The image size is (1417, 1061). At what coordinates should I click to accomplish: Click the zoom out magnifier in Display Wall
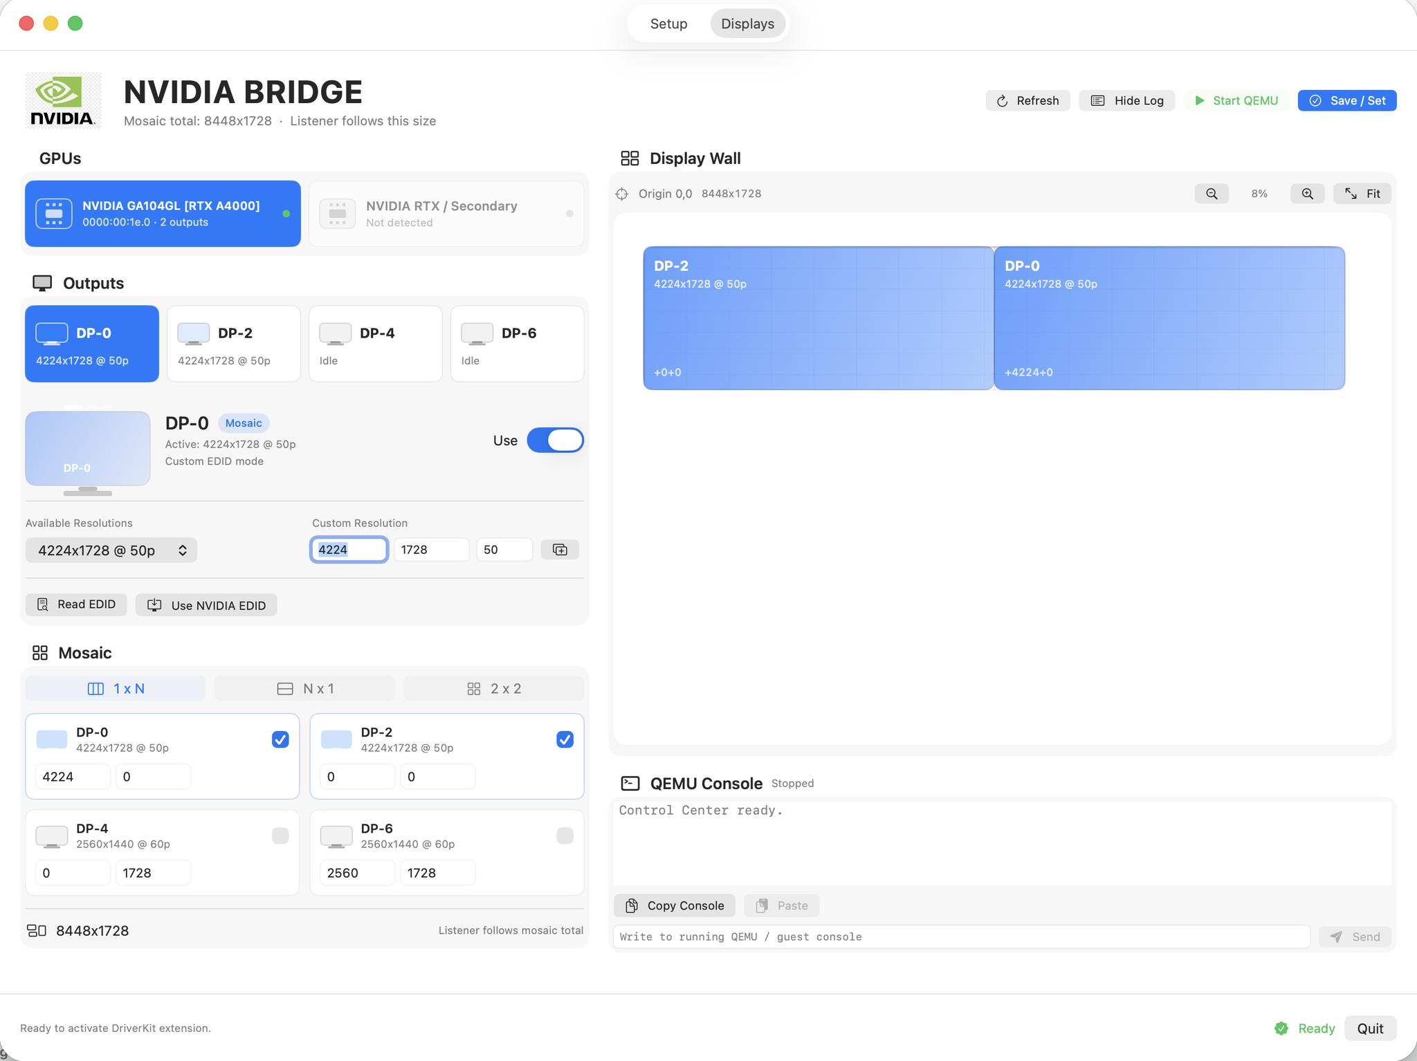tap(1212, 194)
